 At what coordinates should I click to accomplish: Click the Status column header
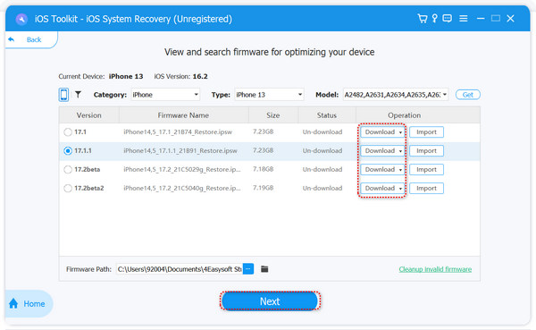326,115
